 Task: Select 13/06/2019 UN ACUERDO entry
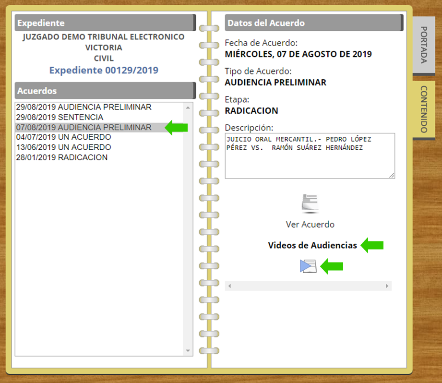pyautogui.click(x=99, y=147)
